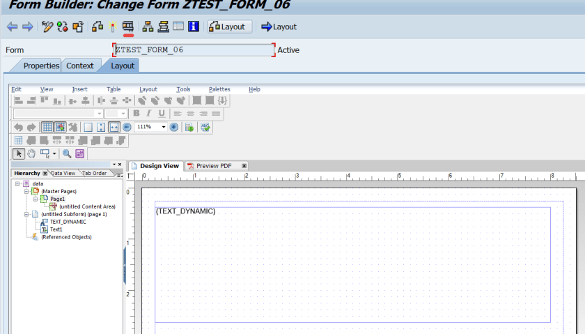Select the Hand pan tool
This screenshot has width=585, height=334.
coord(31,153)
